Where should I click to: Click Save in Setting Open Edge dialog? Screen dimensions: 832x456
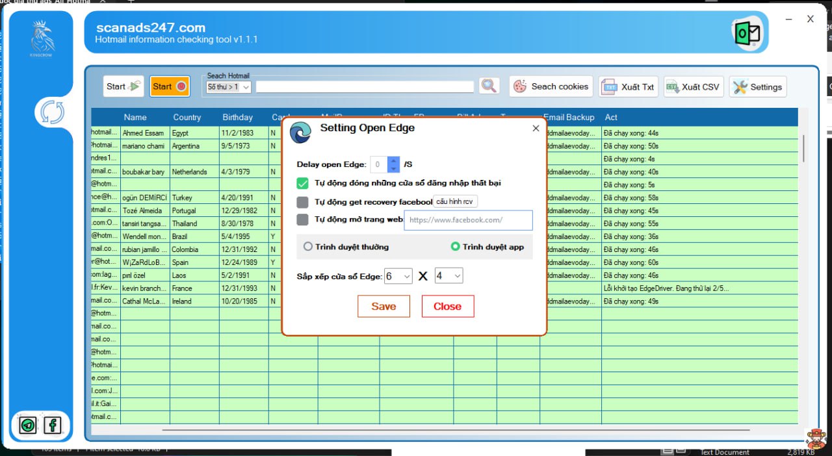[383, 307]
